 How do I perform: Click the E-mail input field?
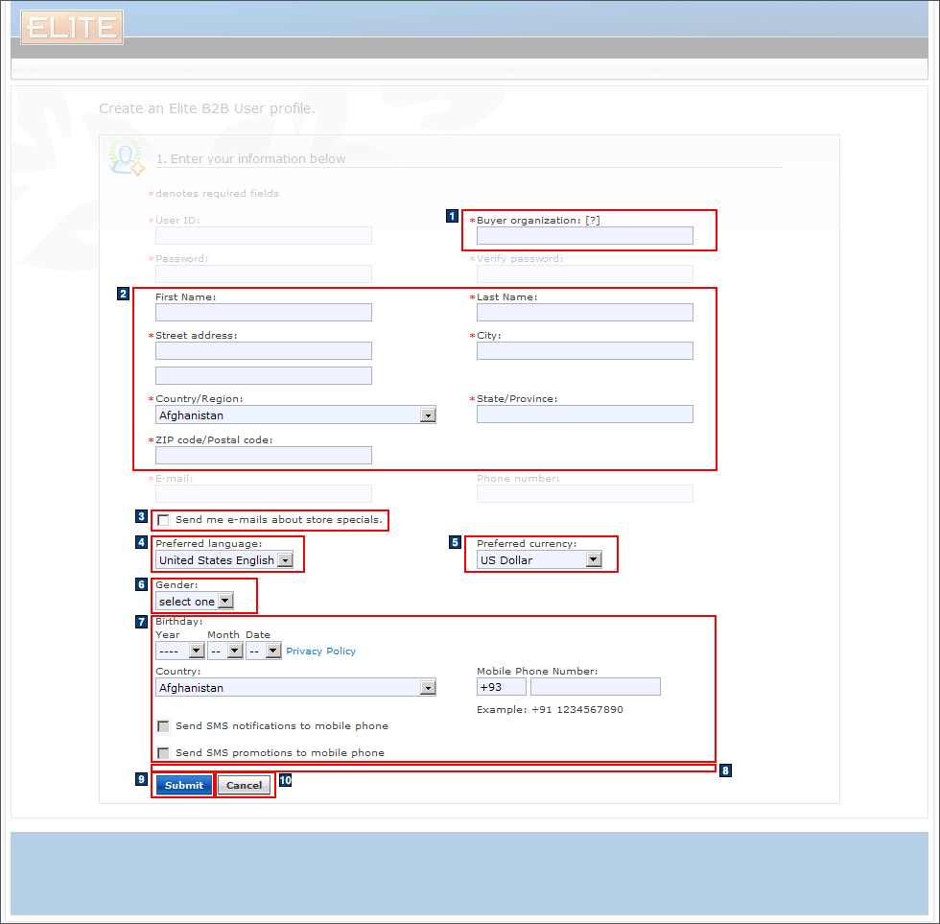pos(263,493)
